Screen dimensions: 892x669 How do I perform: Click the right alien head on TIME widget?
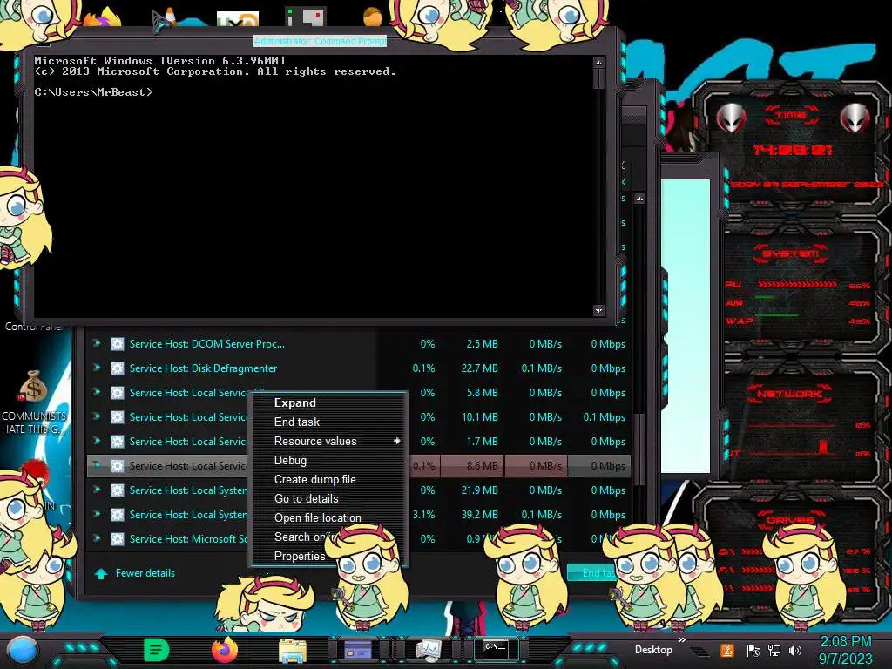[x=855, y=118]
